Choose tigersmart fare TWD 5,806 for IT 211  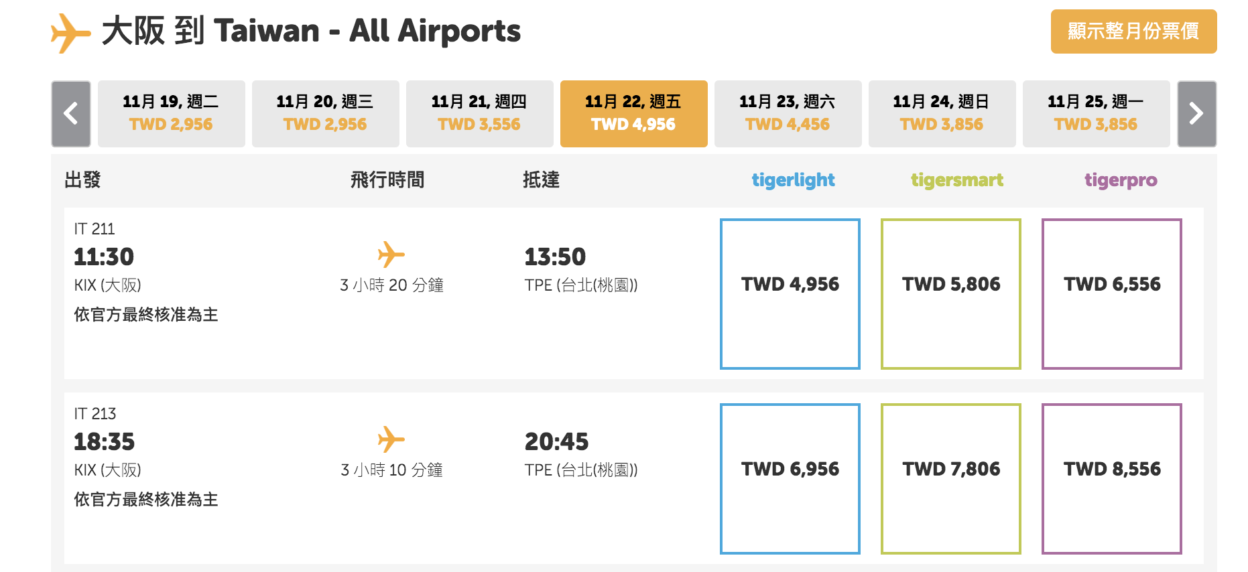951,294
